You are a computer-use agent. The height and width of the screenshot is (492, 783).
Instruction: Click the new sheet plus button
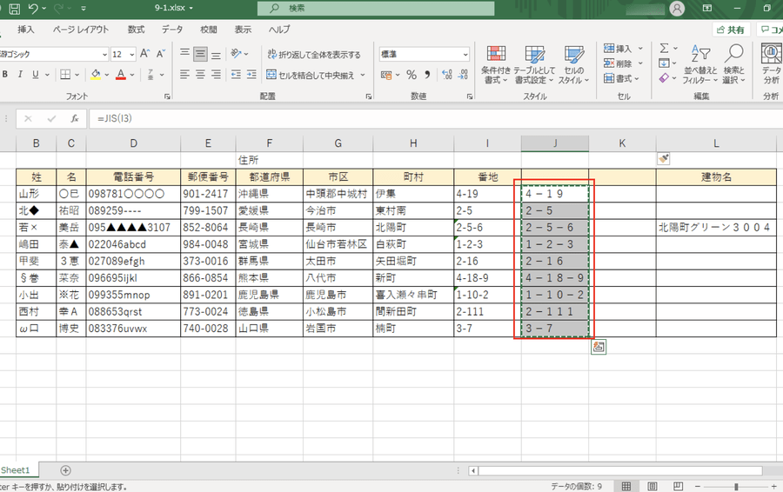(65, 470)
